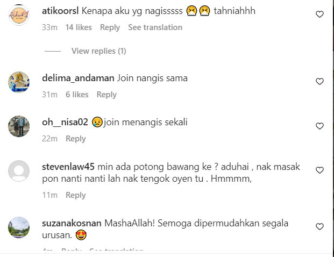Reply to oh__nisa02's comment
Viewport: 334px width, 257px height.
tap(76, 139)
